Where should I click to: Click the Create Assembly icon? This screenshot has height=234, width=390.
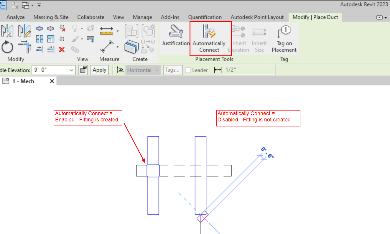tap(131, 31)
